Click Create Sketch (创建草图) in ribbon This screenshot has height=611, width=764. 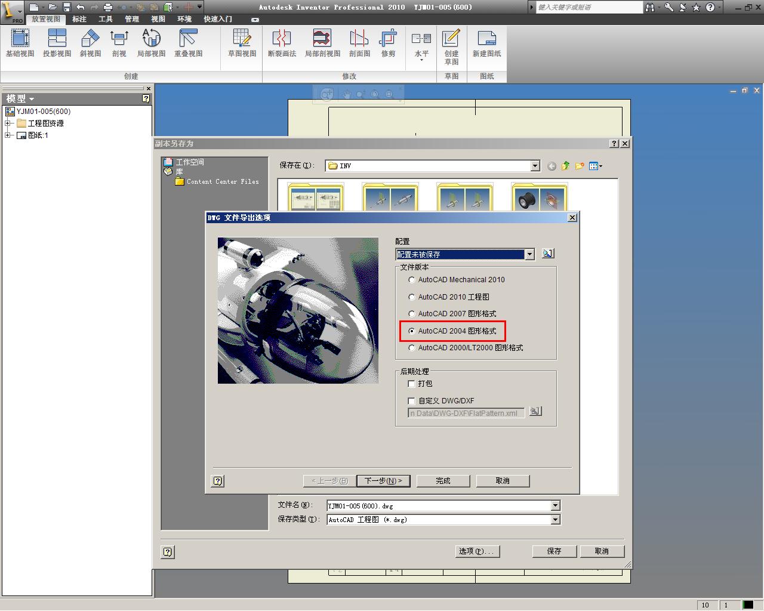coord(451,48)
